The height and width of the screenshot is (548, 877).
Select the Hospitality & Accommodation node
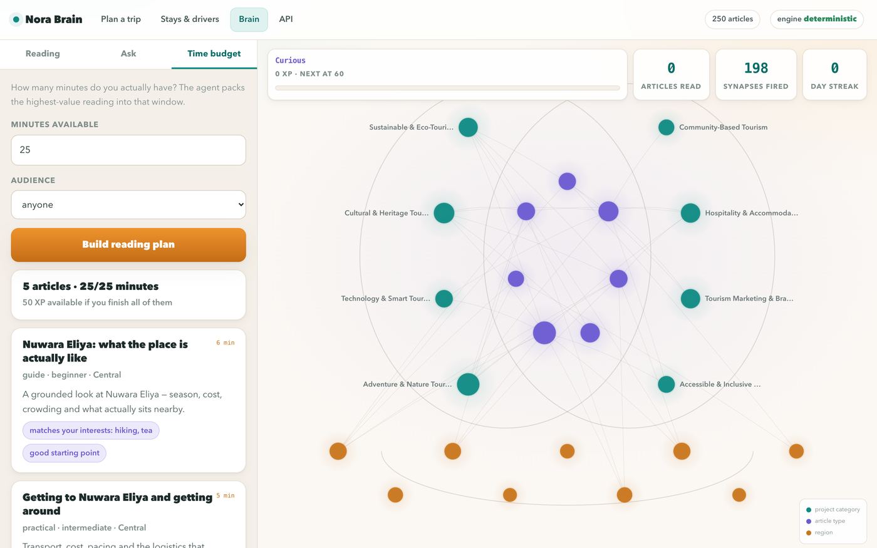(690, 213)
